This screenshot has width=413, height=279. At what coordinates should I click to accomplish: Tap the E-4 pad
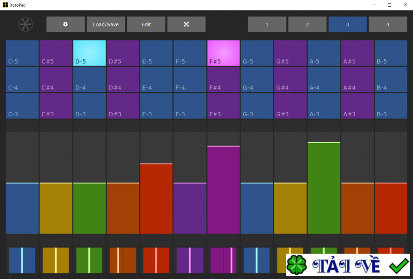[x=156, y=80]
